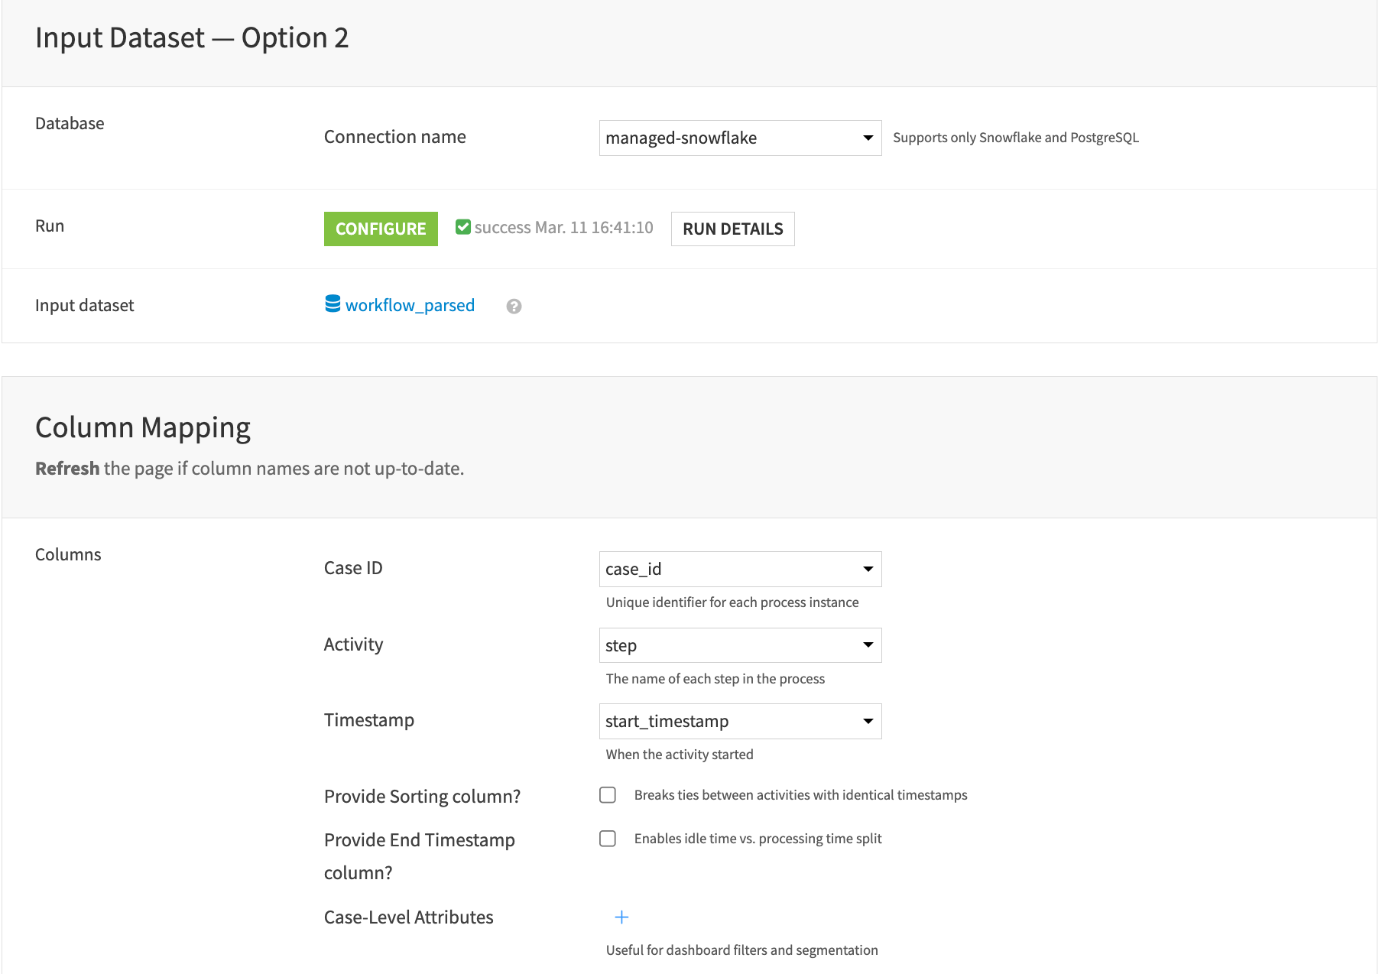This screenshot has width=1379, height=974.
Task: Click the help icon next to workflow_parsed
Action: 514,306
